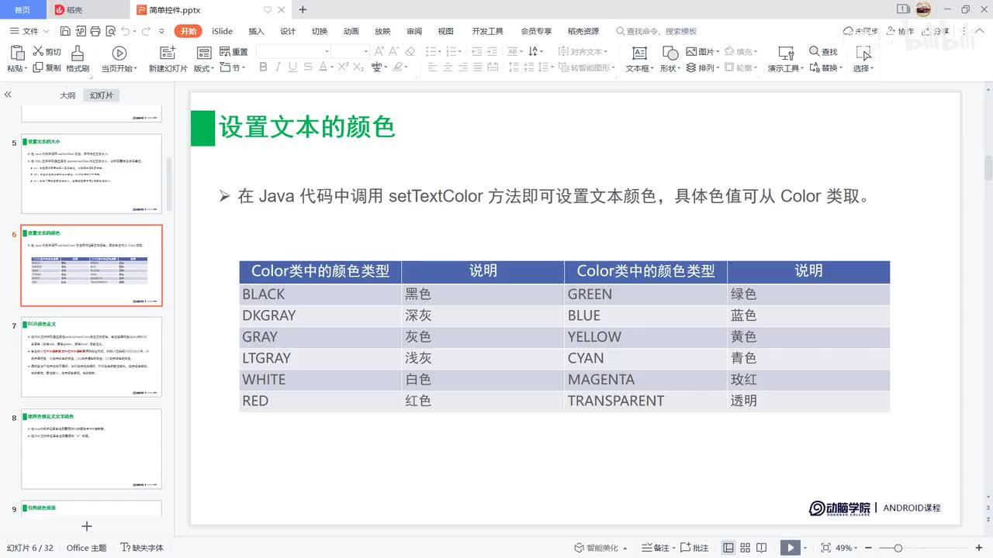Expand the Section 节 dropdown
This screenshot has height=558, width=993.
(234, 67)
